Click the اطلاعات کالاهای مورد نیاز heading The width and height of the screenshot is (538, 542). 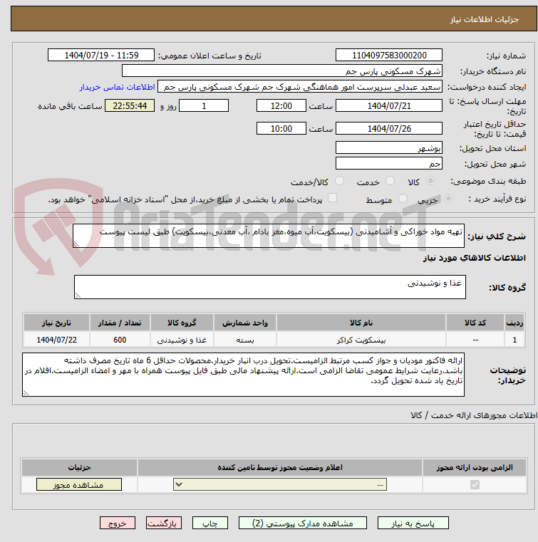coord(474,259)
